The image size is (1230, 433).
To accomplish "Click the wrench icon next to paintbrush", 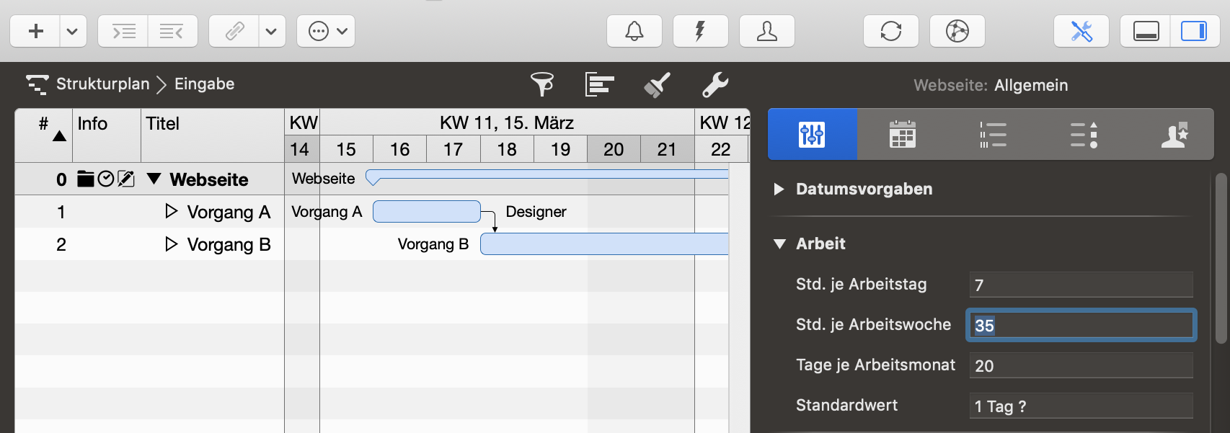I will 715,84.
